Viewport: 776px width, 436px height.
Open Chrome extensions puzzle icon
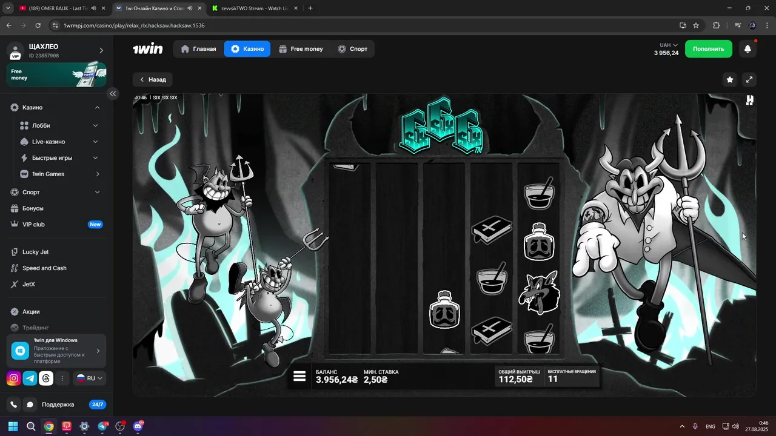point(716,25)
